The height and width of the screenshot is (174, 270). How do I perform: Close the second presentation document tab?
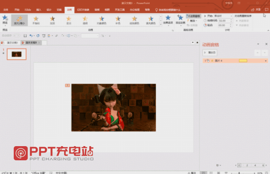tap(39, 42)
